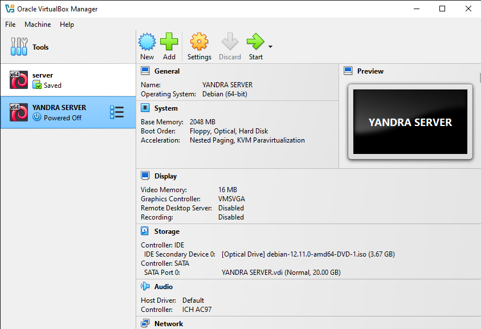Click the green Start arrow icon
This screenshot has width=481, height=329.
[x=255, y=42]
